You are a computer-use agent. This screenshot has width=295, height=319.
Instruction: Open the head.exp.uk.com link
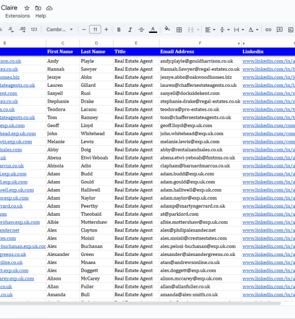(18, 133)
